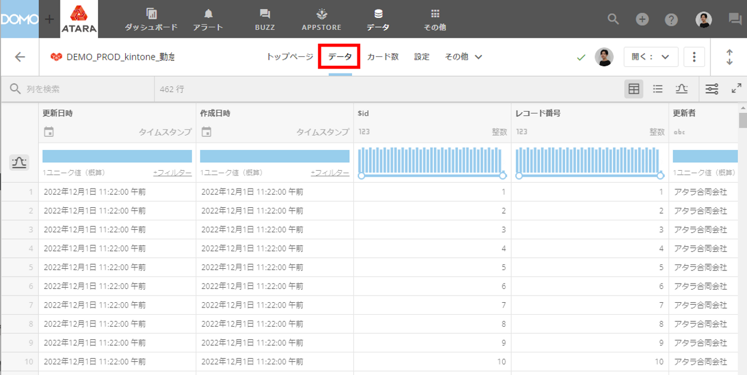Click the レコード番号 column header
747x375 pixels.
pos(538,113)
